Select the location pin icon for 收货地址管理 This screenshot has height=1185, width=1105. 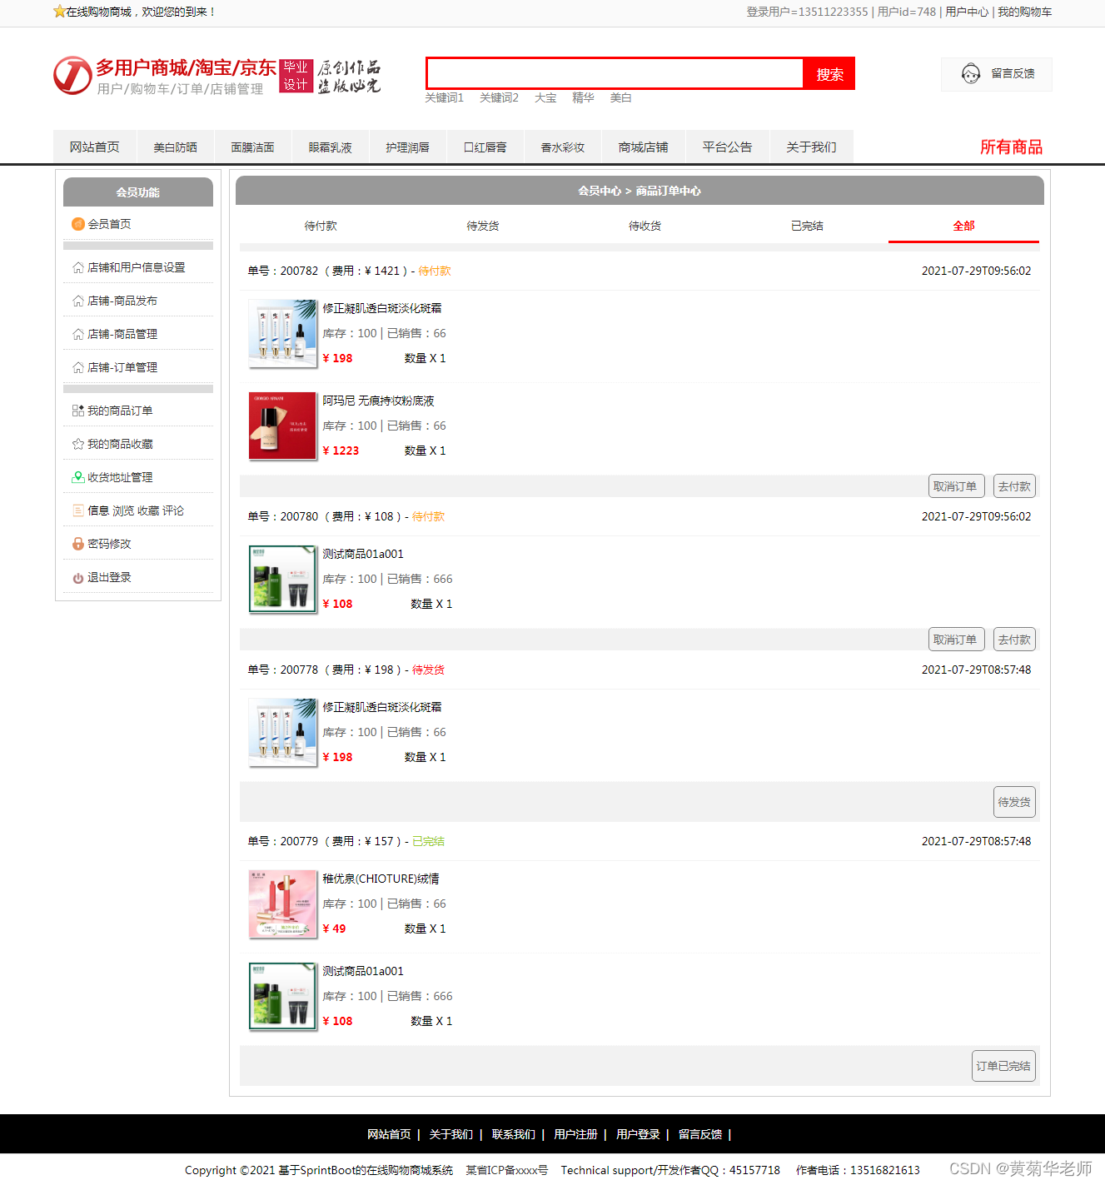pyautogui.click(x=77, y=477)
